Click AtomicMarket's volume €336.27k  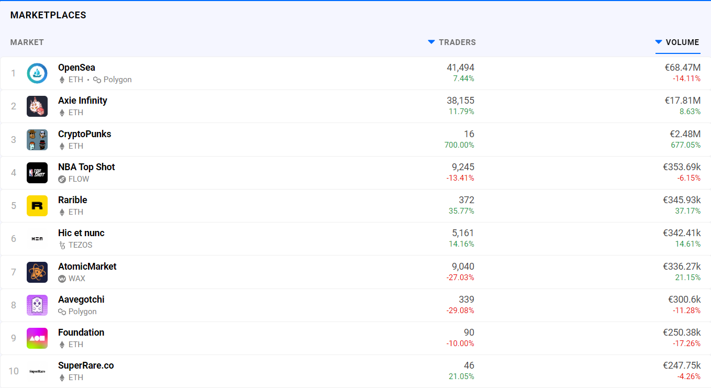click(681, 267)
